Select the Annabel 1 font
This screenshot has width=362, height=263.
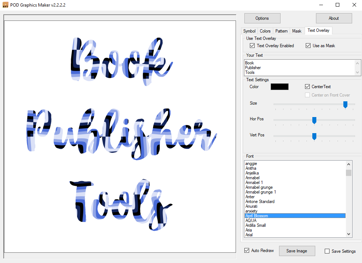click(295, 183)
